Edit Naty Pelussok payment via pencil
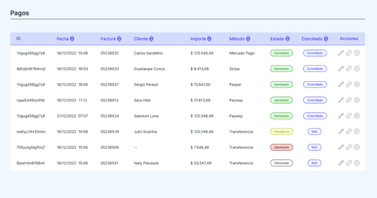The width and height of the screenshot is (377, 198). click(x=341, y=163)
